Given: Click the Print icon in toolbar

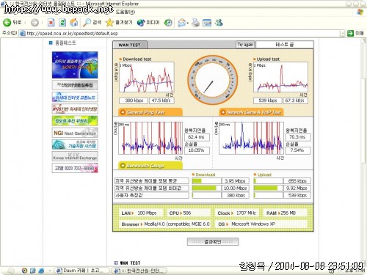Looking at the screenshot, I should (x=195, y=23).
